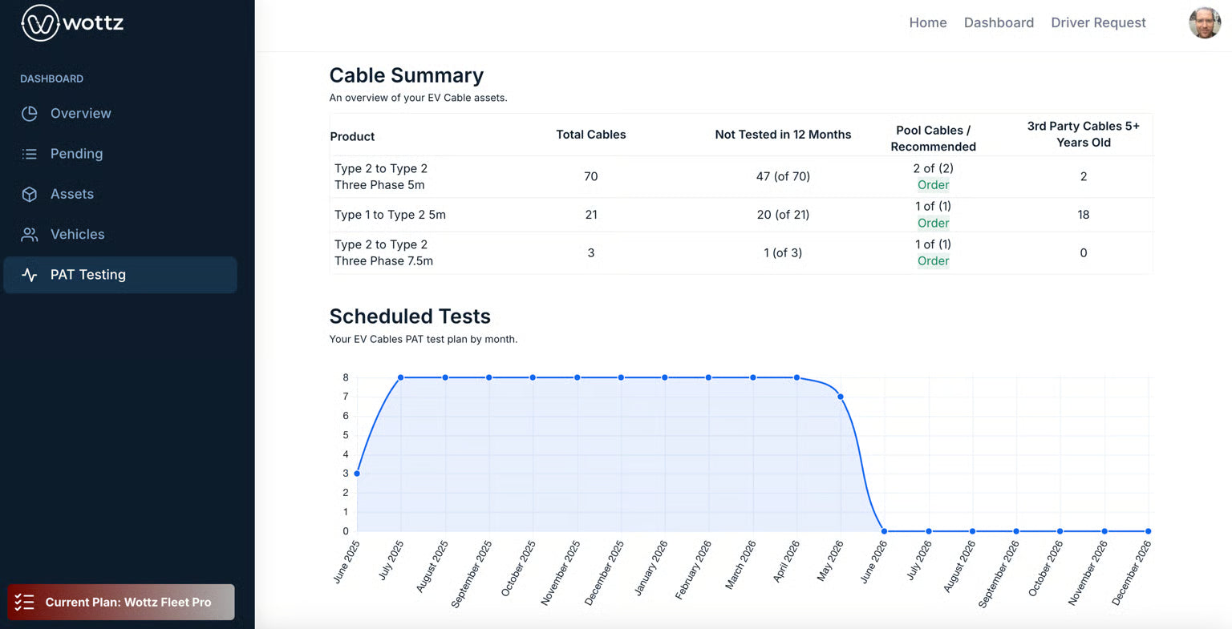Select the May 2026 chart data point
This screenshot has width=1232, height=629.
coord(840,397)
